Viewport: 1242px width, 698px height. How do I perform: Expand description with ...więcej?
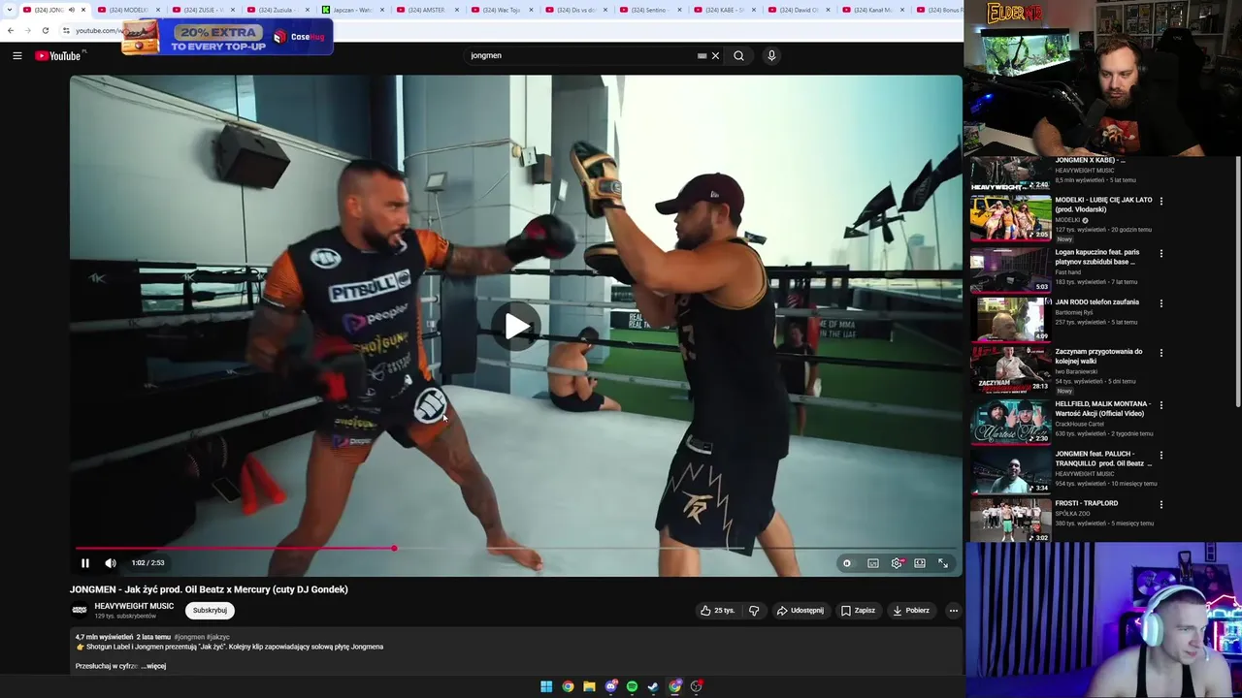tap(153, 666)
